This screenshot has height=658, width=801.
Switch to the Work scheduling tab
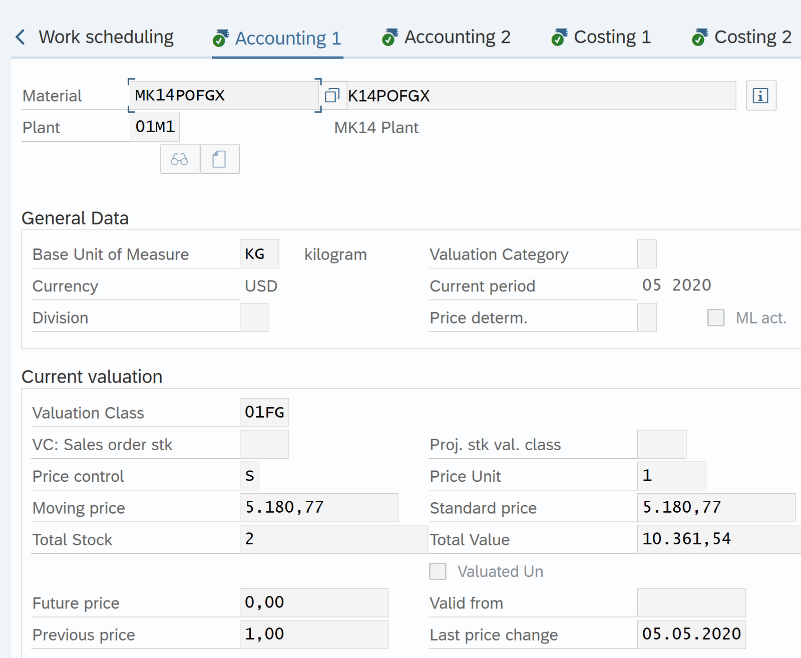point(106,37)
